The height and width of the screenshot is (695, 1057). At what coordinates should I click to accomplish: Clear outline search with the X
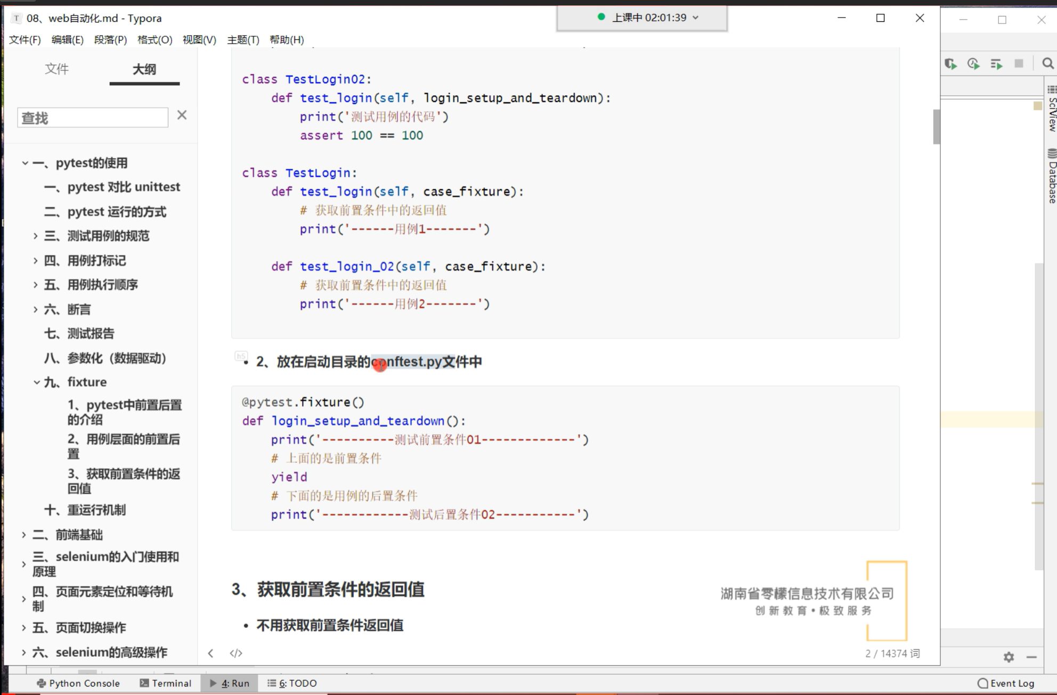pyautogui.click(x=182, y=115)
